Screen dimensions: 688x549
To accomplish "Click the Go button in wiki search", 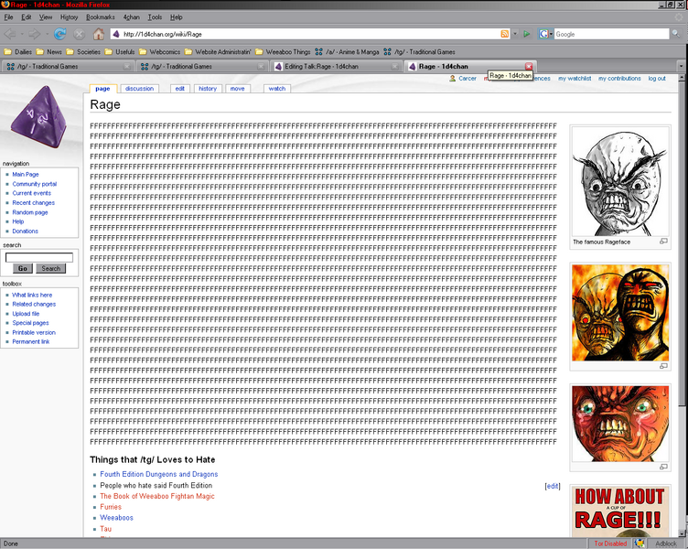I will (22, 268).
